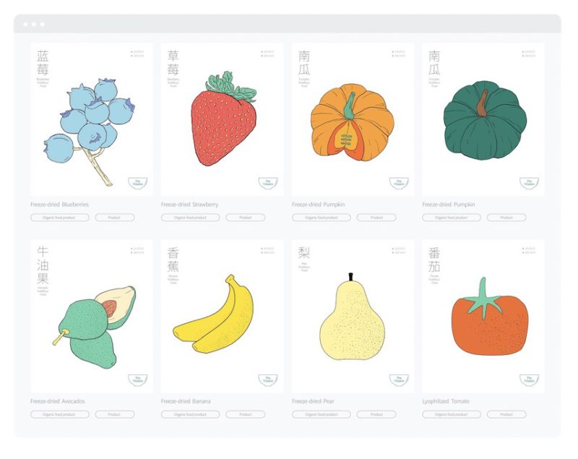Select the orange pumpkin product image

click(353, 119)
